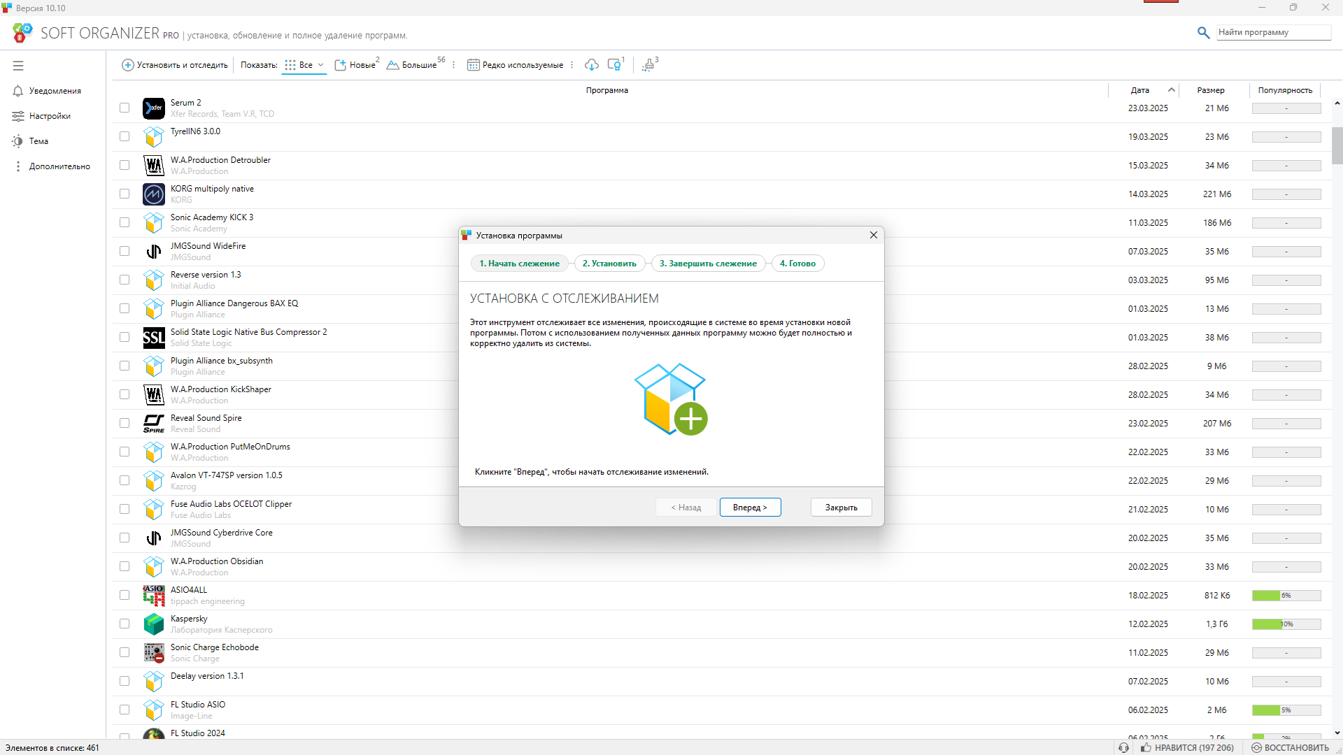Click Sonic Charge Echobode icon

pyautogui.click(x=154, y=653)
